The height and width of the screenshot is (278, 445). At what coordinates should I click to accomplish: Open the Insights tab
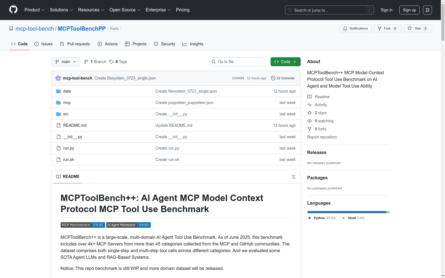[x=193, y=44]
